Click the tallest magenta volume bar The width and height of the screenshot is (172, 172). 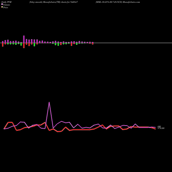point(24,39)
